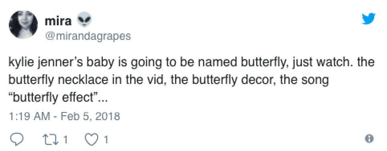Screen dimensions: 387x151
Task: Reply using the speech bubble icon
Action: pyautogui.click(x=16, y=139)
